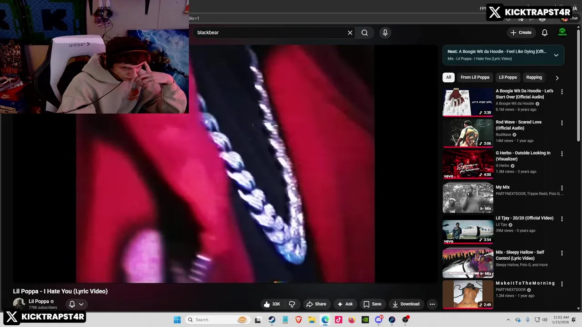Open options menu for G Herbo video
The width and height of the screenshot is (582, 327).
(x=562, y=154)
